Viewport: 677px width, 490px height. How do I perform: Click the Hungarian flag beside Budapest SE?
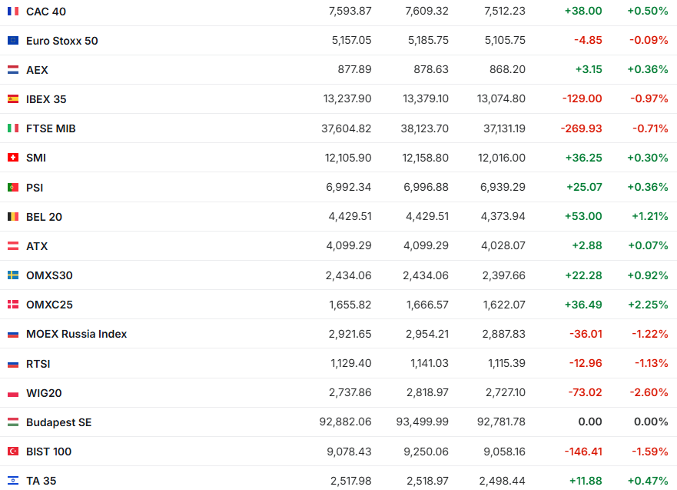pyautogui.click(x=13, y=422)
